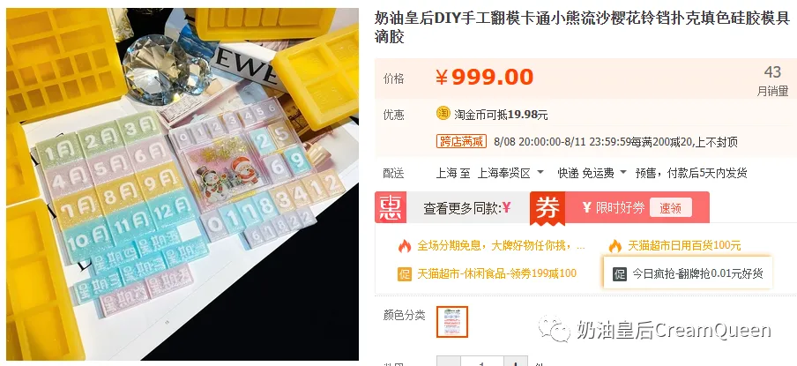Expand the 快递 免运费 shipping dropdown

pyautogui.click(x=623, y=173)
